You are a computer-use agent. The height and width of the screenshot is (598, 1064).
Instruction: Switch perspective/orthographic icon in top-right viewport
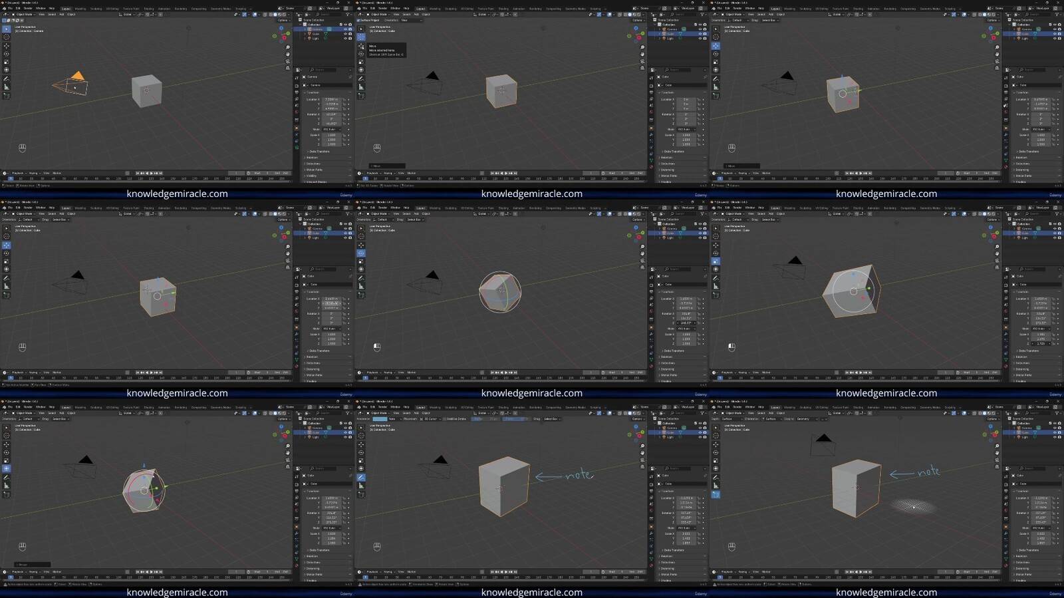pos(997,68)
